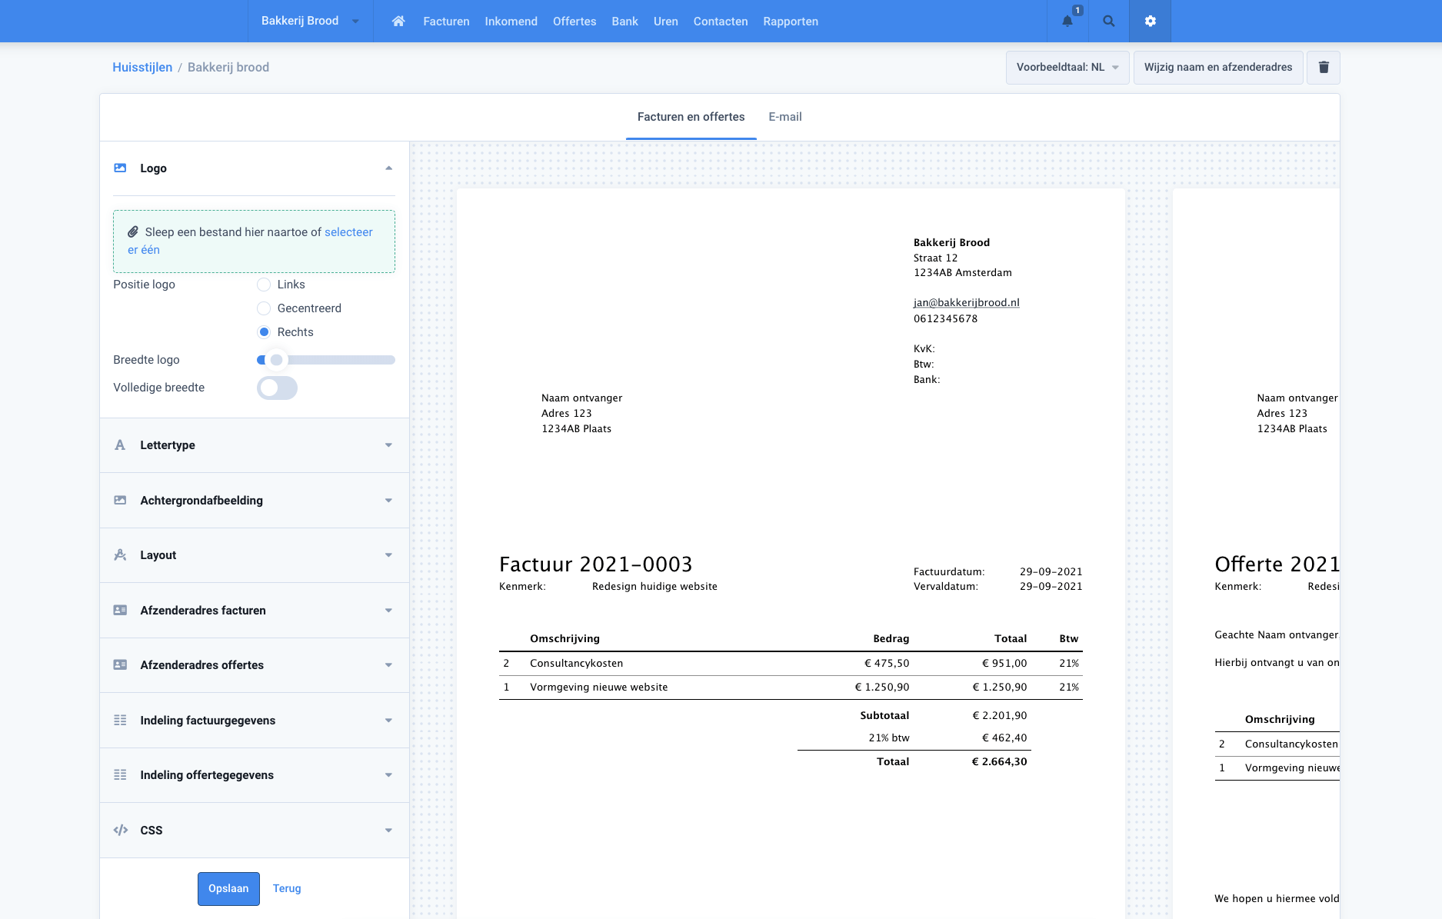The height and width of the screenshot is (919, 1442).
Task: Click the logo file upload drop zone
Action: point(254,241)
